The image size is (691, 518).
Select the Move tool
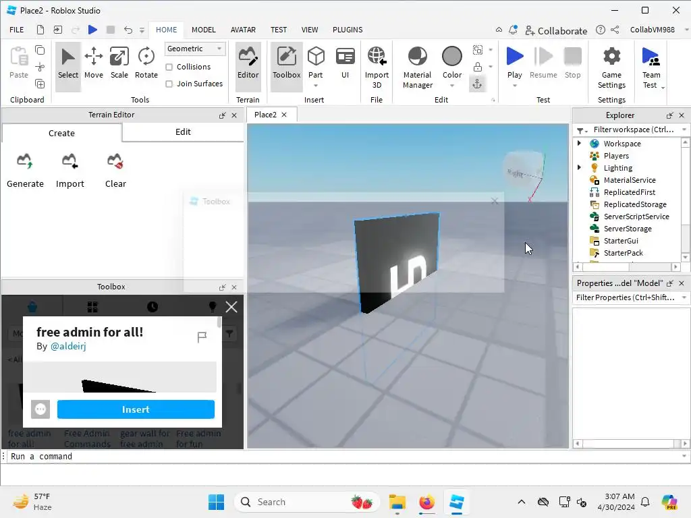(93, 63)
